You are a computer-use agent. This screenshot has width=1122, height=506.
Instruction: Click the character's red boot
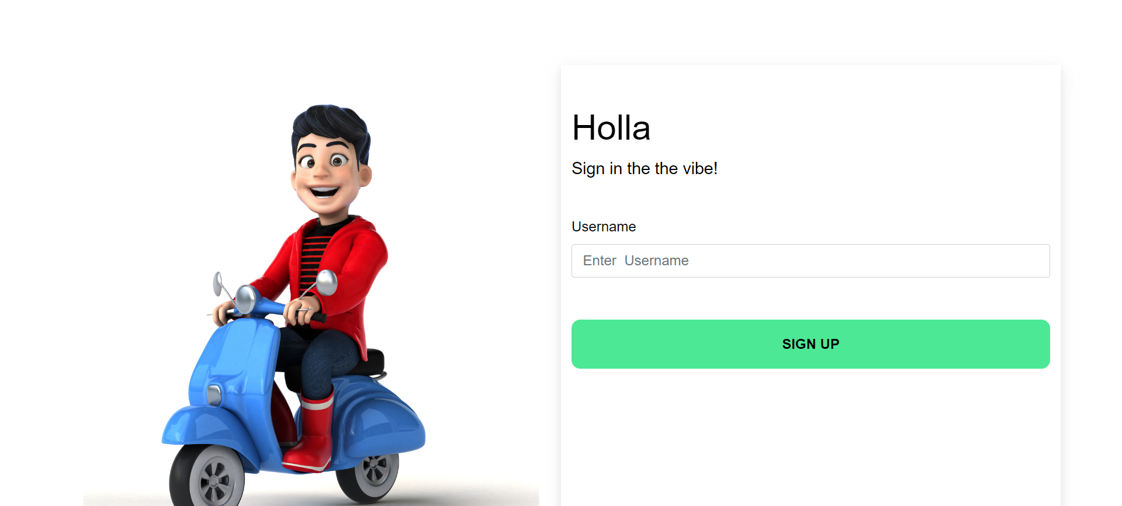click(310, 432)
